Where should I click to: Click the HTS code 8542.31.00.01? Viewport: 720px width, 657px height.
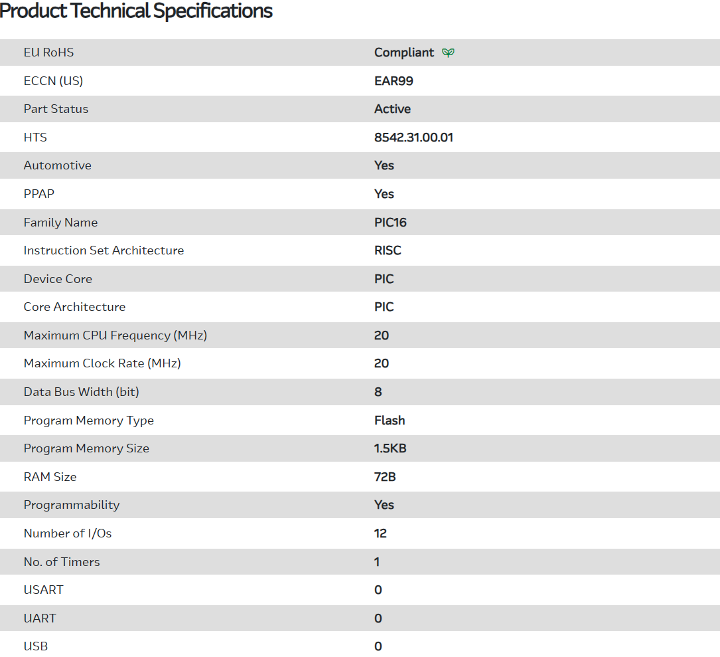click(x=413, y=138)
